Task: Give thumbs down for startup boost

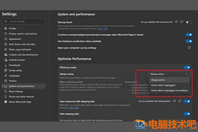Action: [182, 22]
